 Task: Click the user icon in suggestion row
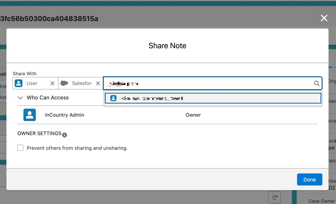pos(113,98)
